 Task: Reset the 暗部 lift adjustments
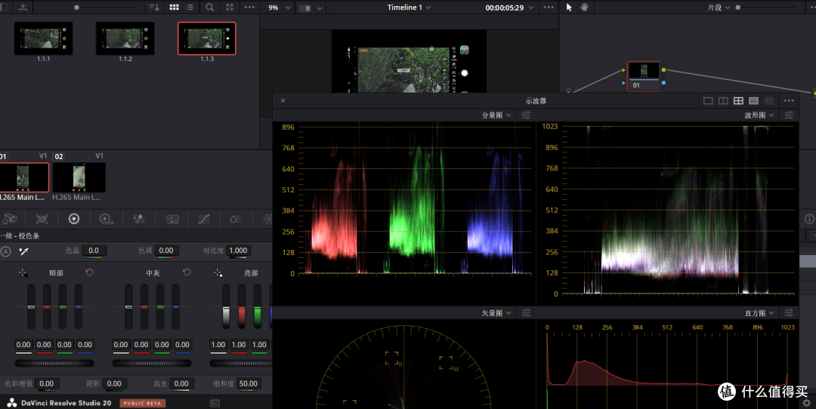tap(89, 272)
